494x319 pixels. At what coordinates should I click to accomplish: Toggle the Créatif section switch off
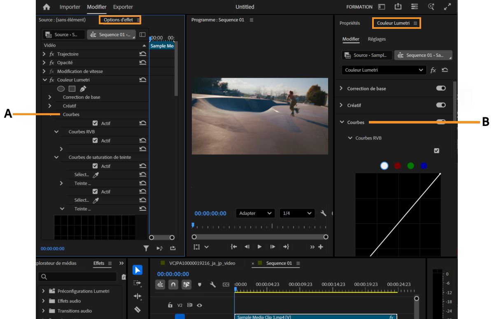coord(440,105)
